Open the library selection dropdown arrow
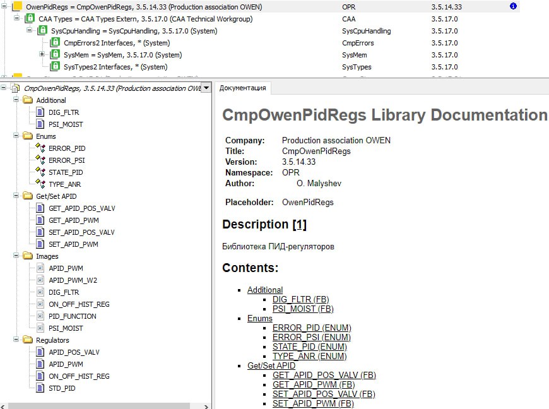This screenshot has height=409, width=549. pyautogui.click(x=206, y=88)
